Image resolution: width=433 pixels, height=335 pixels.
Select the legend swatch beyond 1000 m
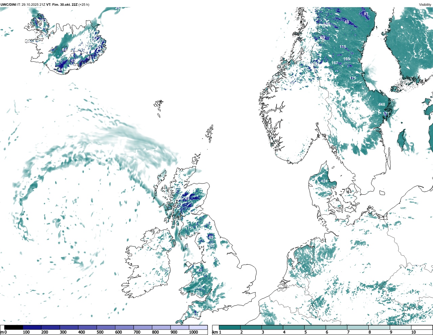pyautogui.click(x=198, y=327)
